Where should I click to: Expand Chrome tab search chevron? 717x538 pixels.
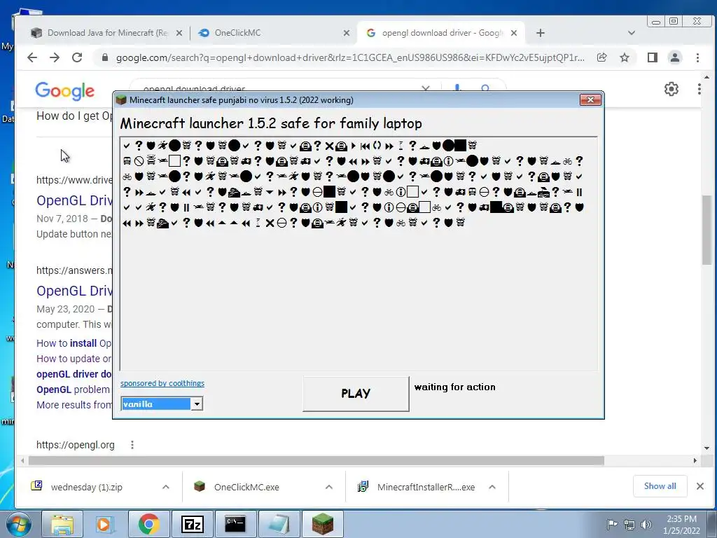pyautogui.click(x=632, y=33)
